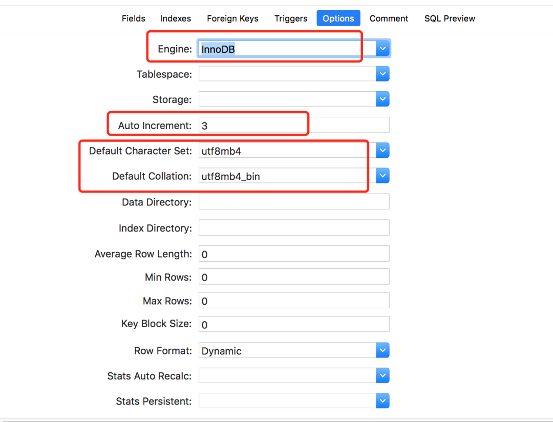Open the Stats Persistent dropdown
Image resolution: width=553 pixels, height=422 pixels.
click(x=382, y=400)
